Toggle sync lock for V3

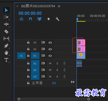(43, 42)
